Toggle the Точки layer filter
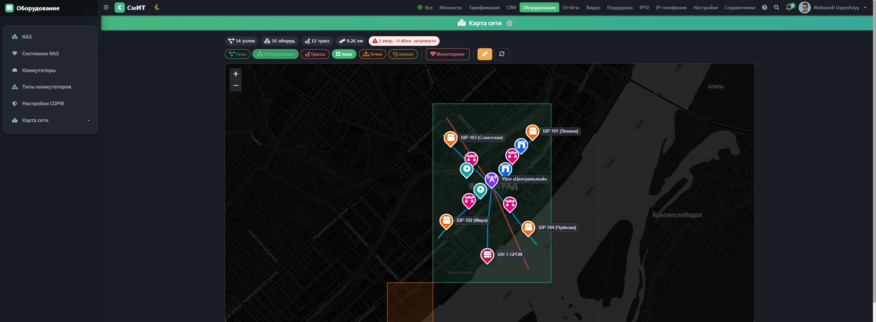This screenshot has height=322, width=876. click(x=372, y=54)
